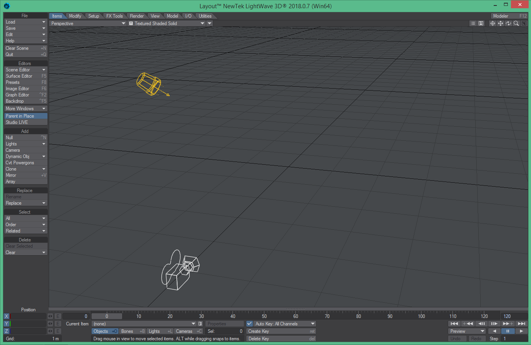Click the maximize viewport icon
The height and width of the screenshot is (345, 531).
click(x=524, y=24)
